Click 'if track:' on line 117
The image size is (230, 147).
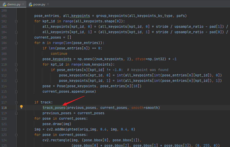[43, 102]
